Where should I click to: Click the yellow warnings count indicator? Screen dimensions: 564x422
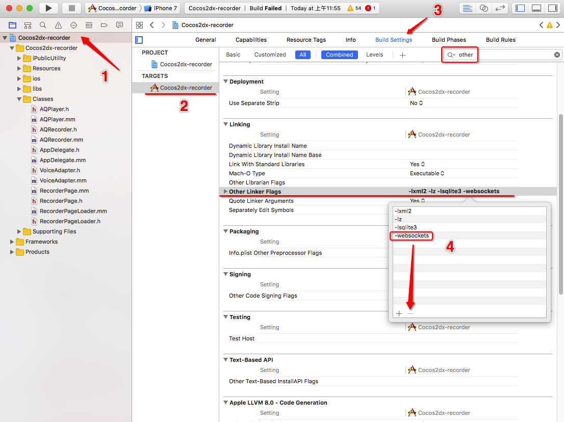[x=354, y=8]
